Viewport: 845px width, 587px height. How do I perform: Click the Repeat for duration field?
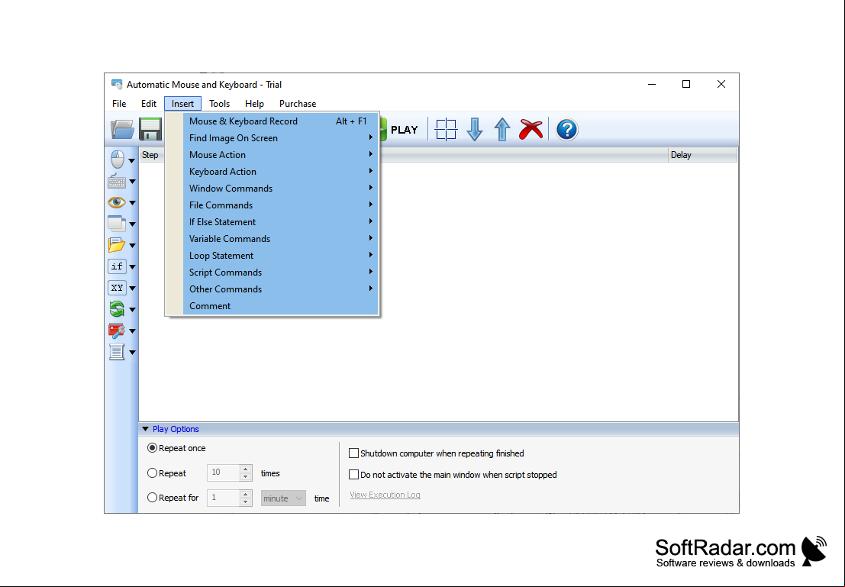(223, 498)
